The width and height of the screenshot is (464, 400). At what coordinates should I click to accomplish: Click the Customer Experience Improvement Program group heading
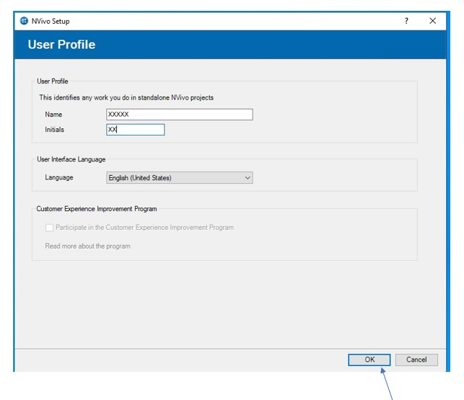click(97, 209)
